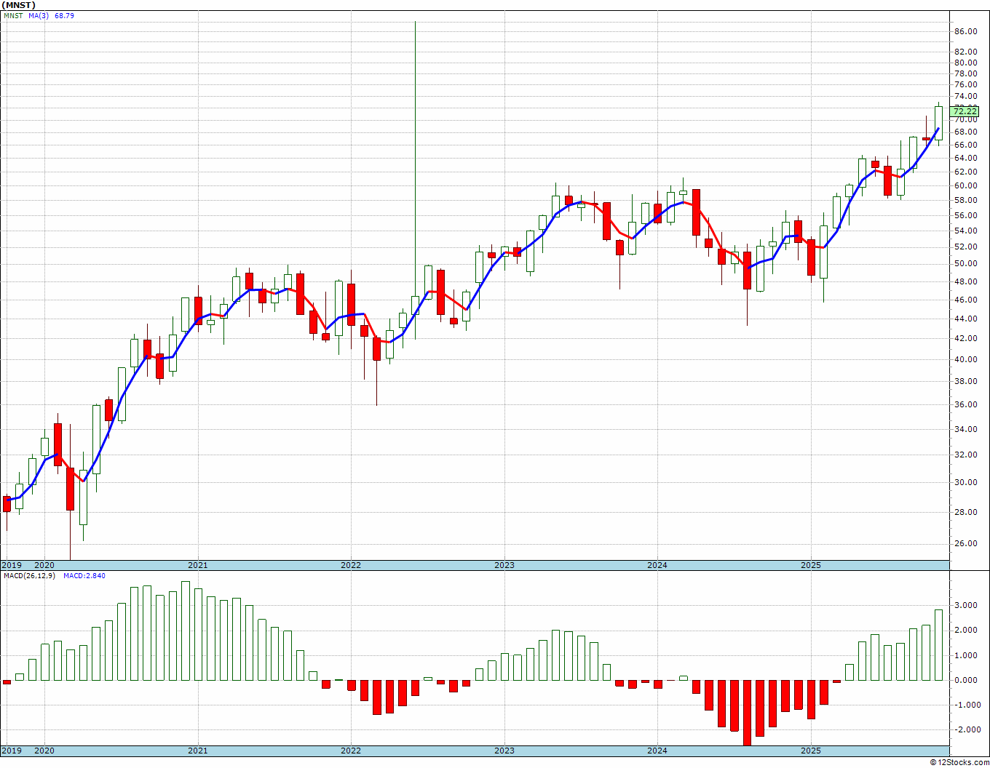Viewport: 990px width, 768px height.
Task: Click the 42.00 price axis label
Action: pyautogui.click(x=965, y=338)
